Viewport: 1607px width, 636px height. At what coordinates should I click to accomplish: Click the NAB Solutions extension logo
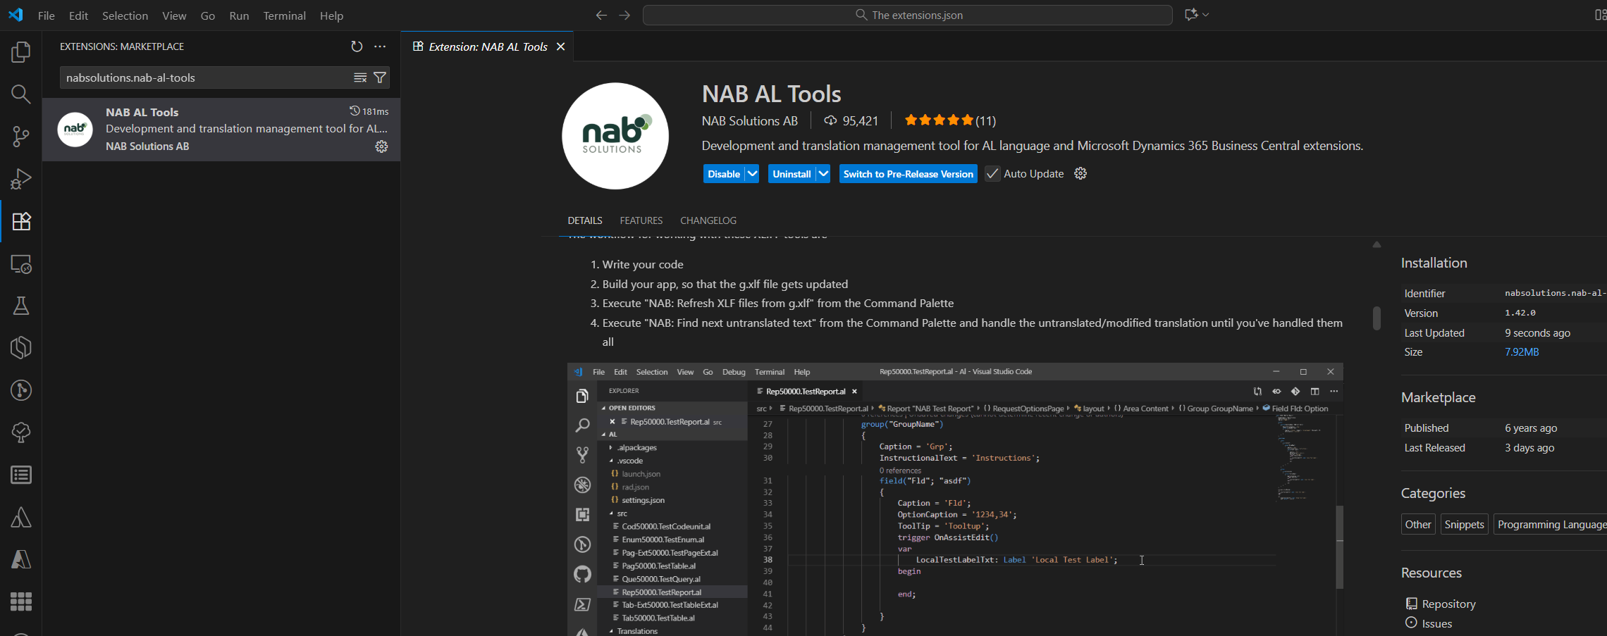tap(615, 136)
